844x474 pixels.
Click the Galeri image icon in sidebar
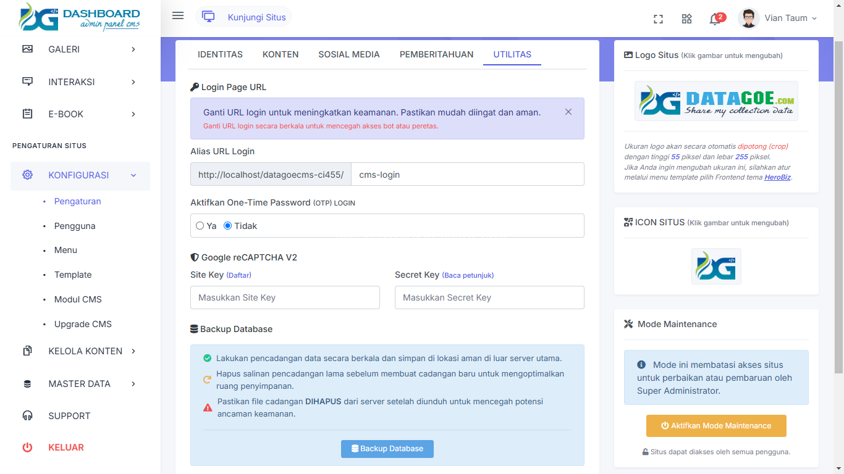tap(27, 49)
